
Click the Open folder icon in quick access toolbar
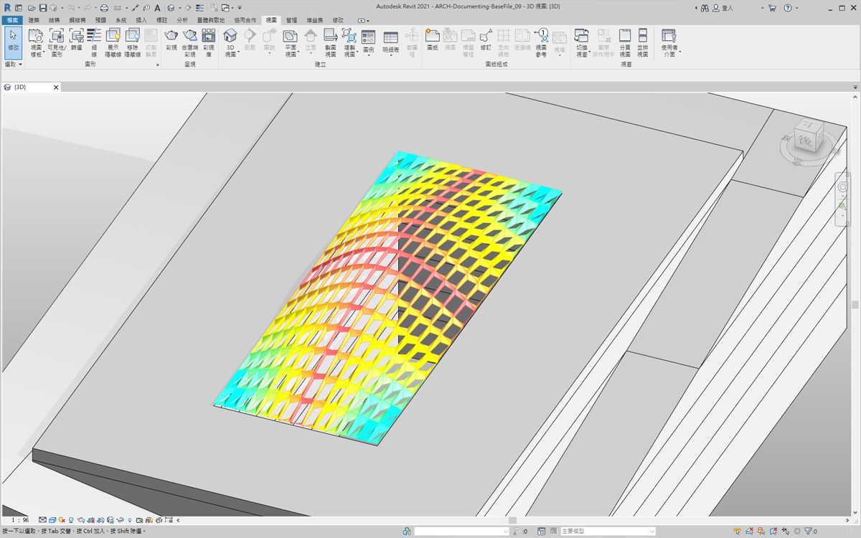[32, 8]
